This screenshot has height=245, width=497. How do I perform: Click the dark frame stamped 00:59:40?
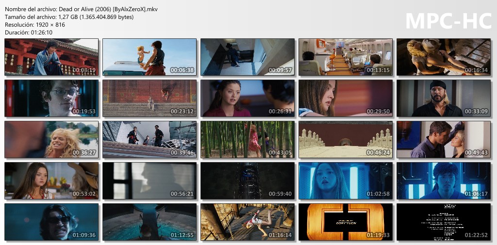[247, 180]
